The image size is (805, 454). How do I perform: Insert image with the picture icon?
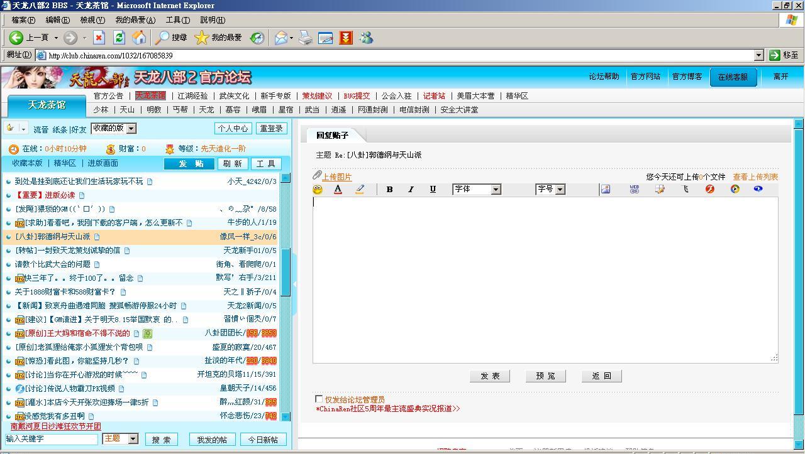tap(606, 189)
